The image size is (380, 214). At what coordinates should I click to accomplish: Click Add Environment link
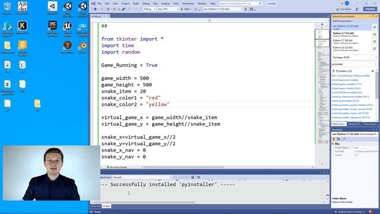(342, 21)
